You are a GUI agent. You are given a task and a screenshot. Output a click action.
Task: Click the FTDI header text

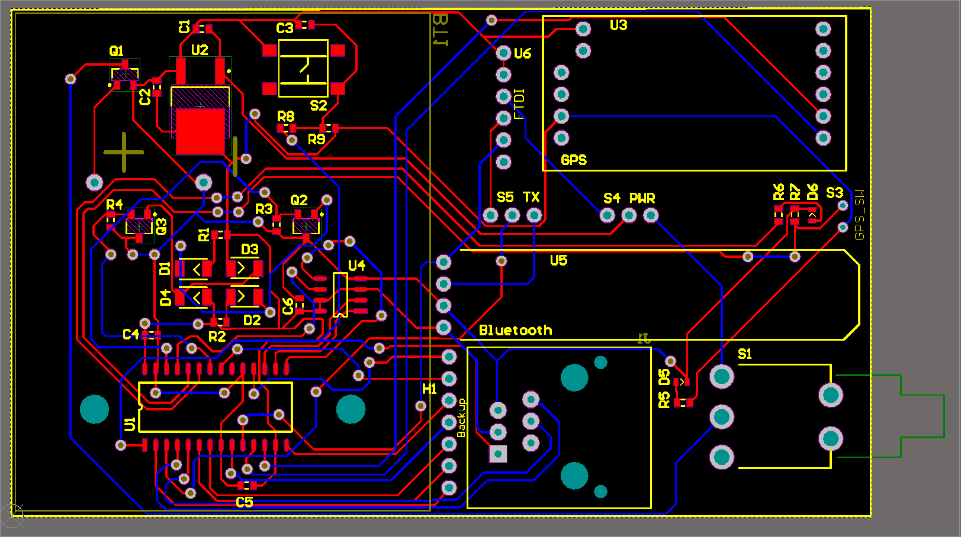(x=519, y=104)
